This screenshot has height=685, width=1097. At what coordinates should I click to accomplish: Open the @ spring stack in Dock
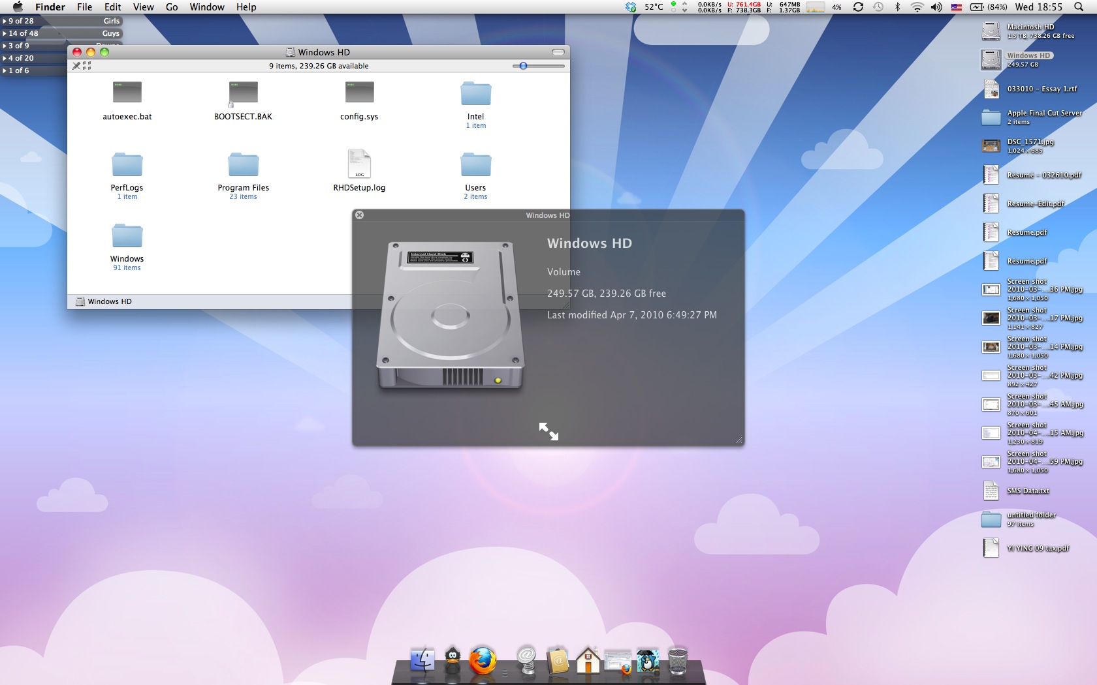tap(526, 660)
